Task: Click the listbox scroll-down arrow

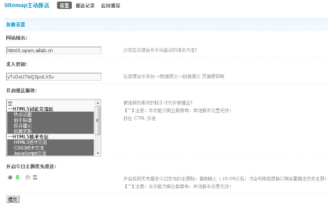Action: (97, 153)
